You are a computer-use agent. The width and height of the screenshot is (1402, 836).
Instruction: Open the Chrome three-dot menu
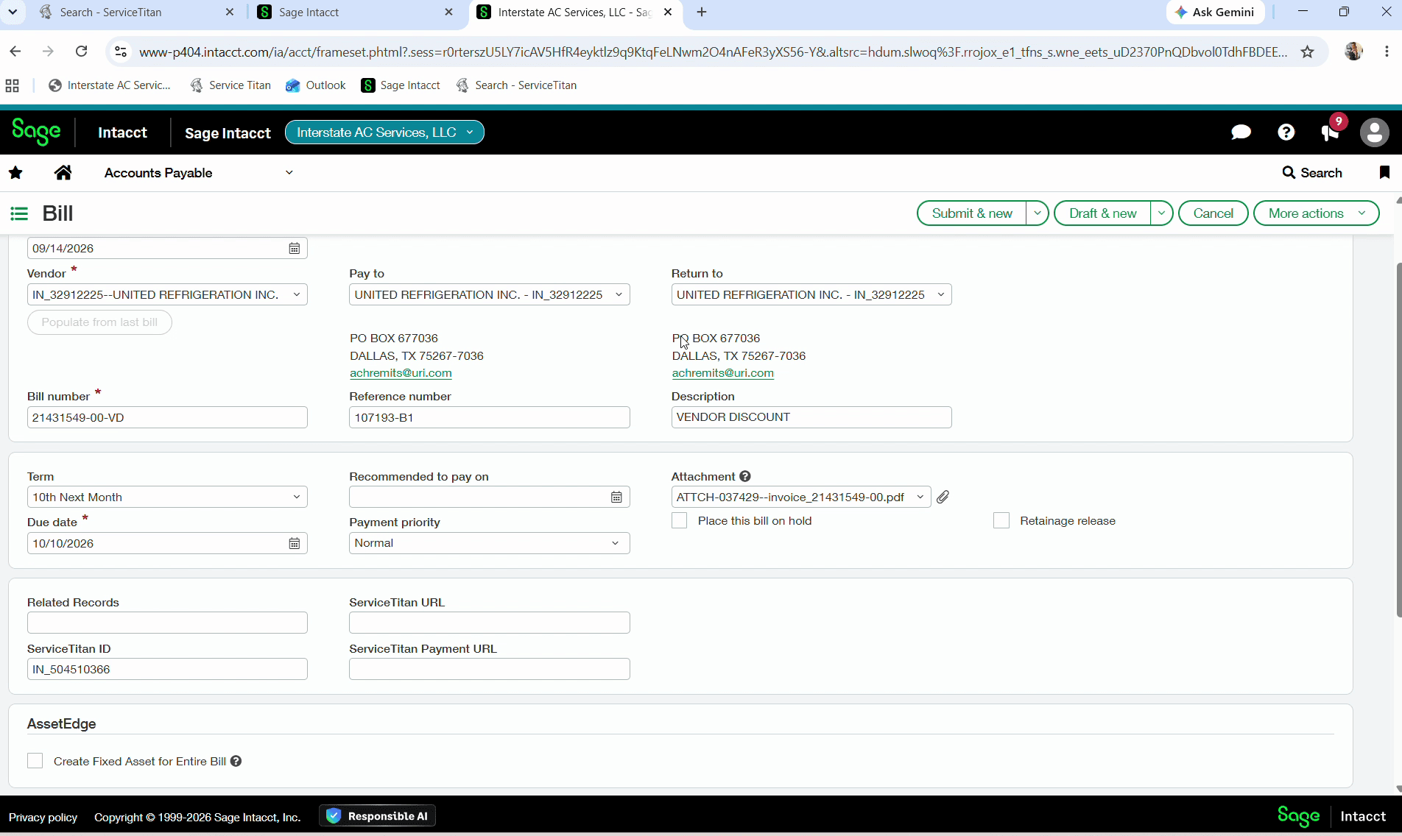coord(1387,52)
